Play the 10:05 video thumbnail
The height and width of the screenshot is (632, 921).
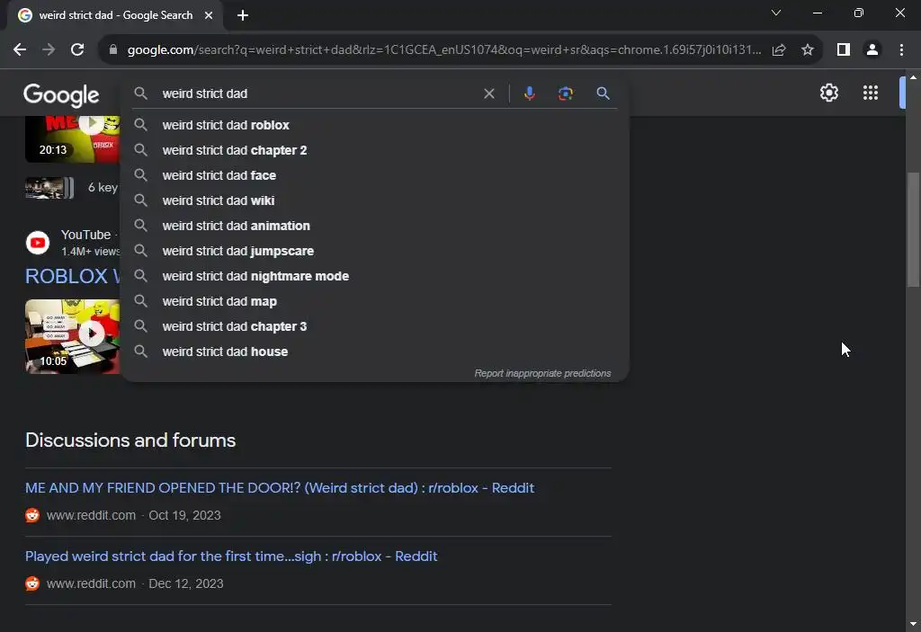click(72, 336)
